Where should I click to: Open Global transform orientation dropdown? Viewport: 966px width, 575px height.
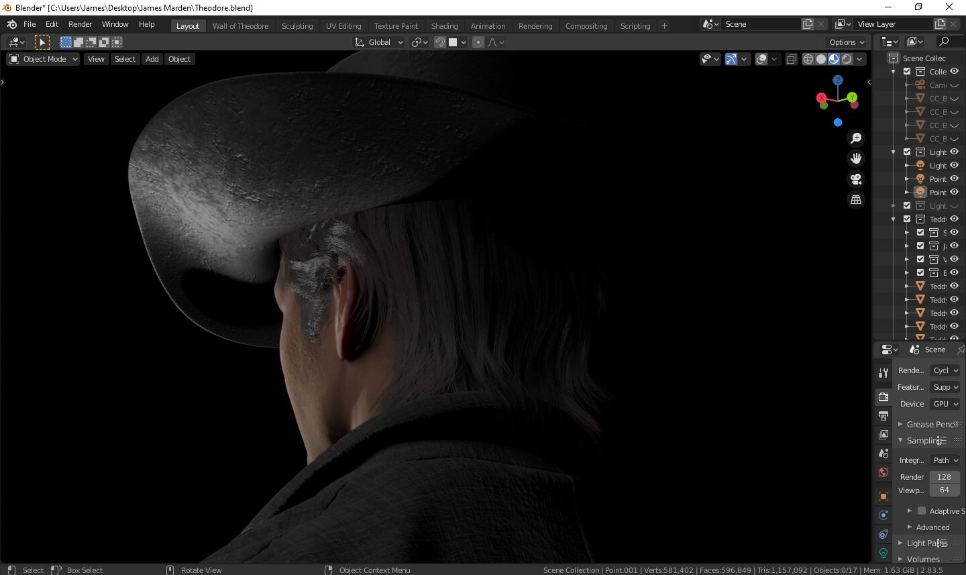pyautogui.click(x=379, y=42)
